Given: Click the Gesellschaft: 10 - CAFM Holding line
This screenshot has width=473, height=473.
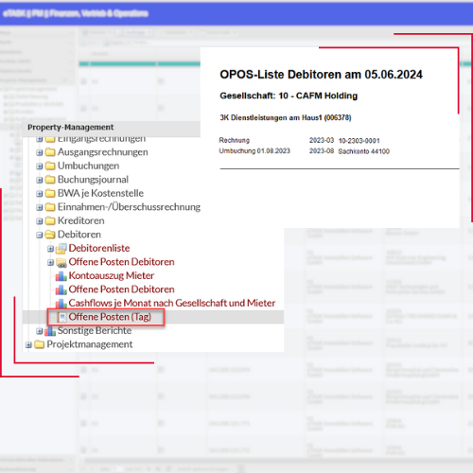Looking at the screenshot, I should click(x=289, y=96).
